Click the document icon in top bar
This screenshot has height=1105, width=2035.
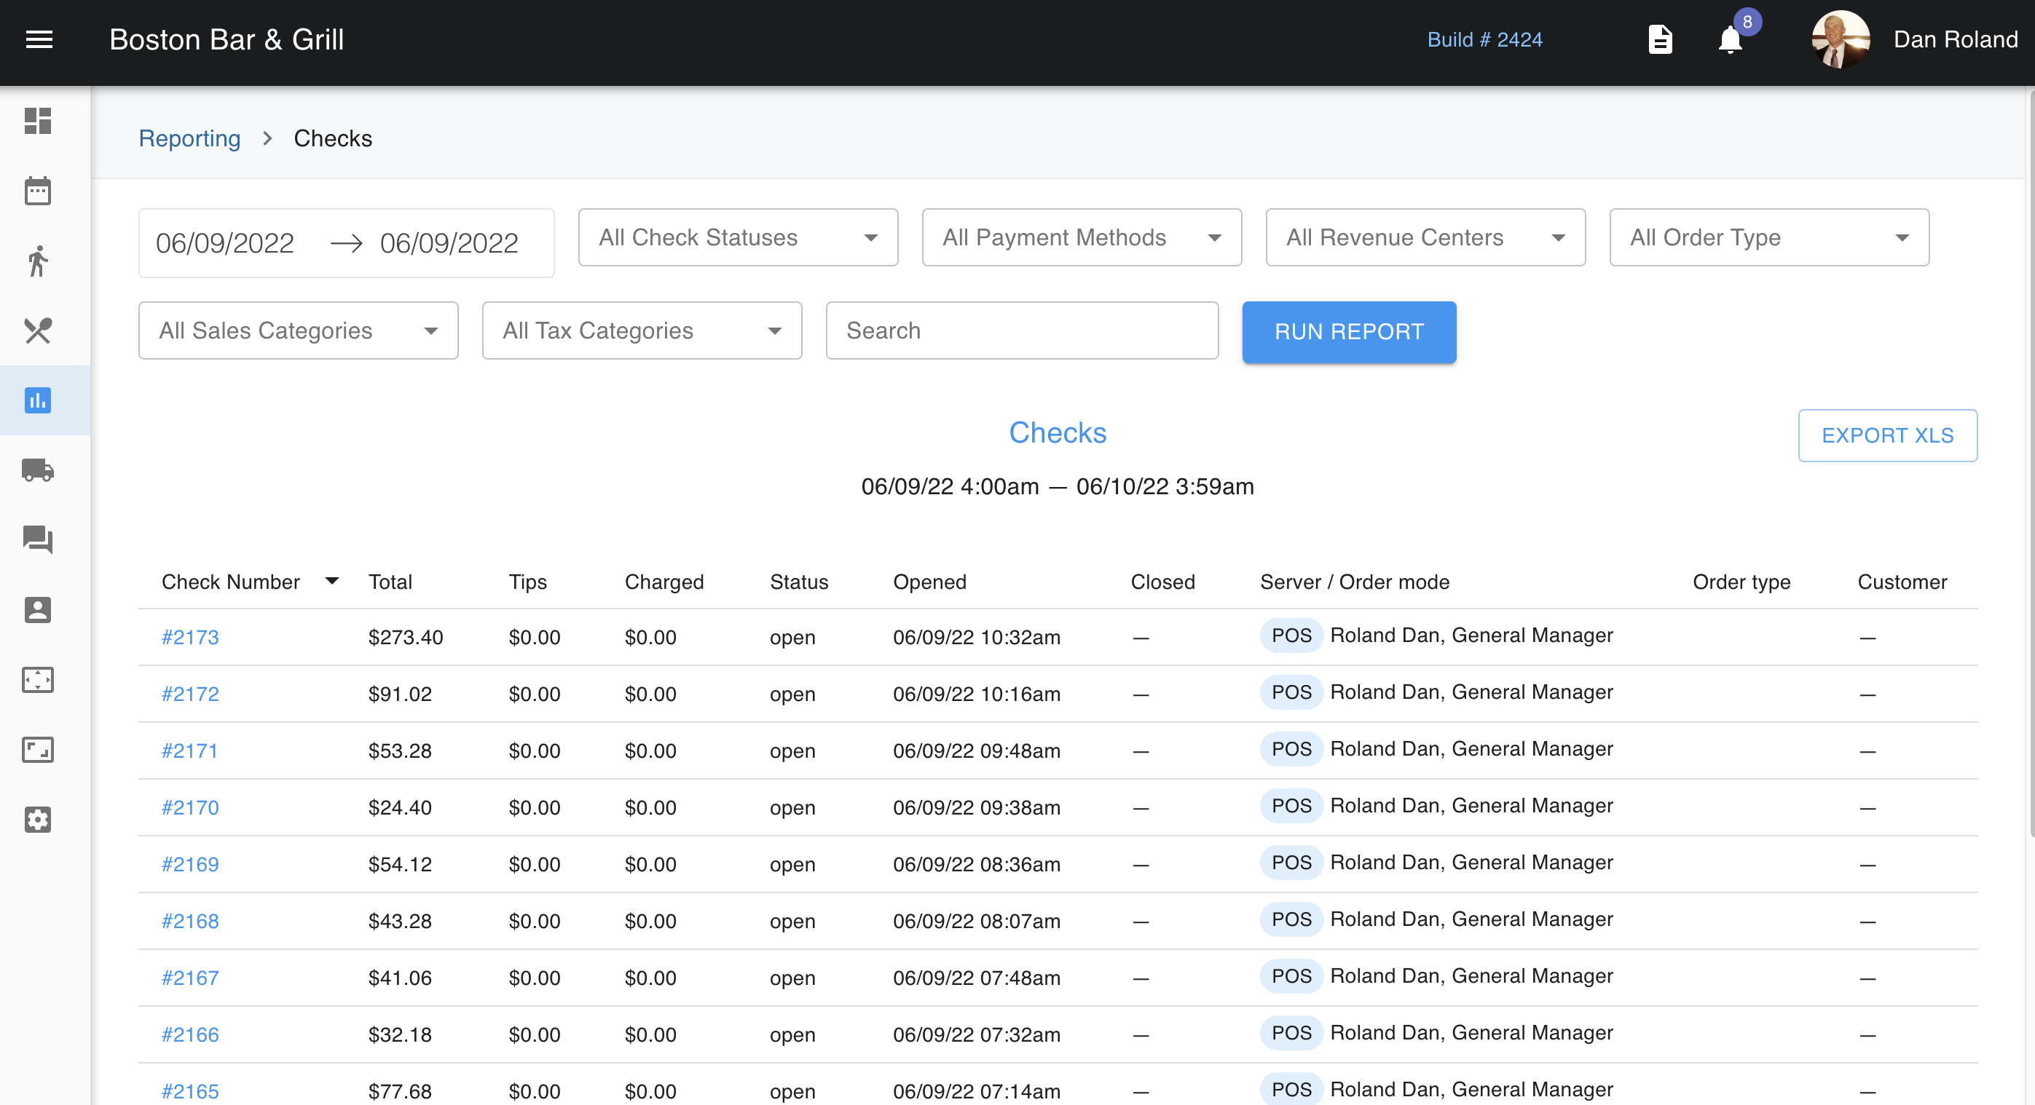click(1660, 39)
